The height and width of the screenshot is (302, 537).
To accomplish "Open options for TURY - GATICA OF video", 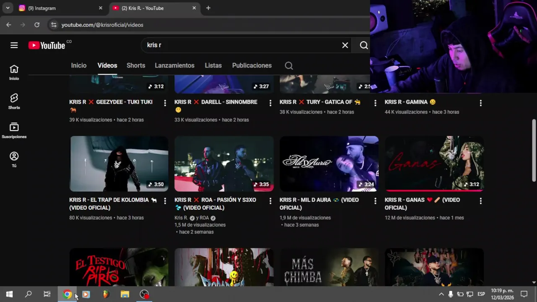I will (x=375, y=103).
